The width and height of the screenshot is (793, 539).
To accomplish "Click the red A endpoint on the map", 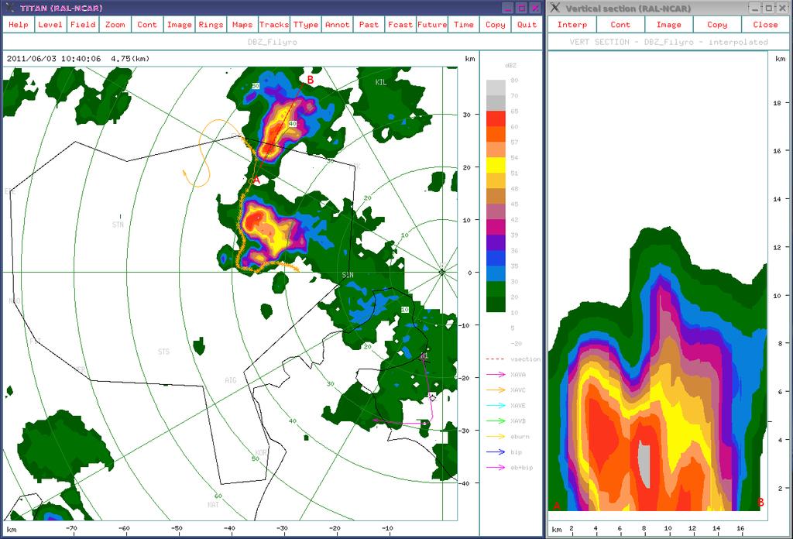I will 256,180.
